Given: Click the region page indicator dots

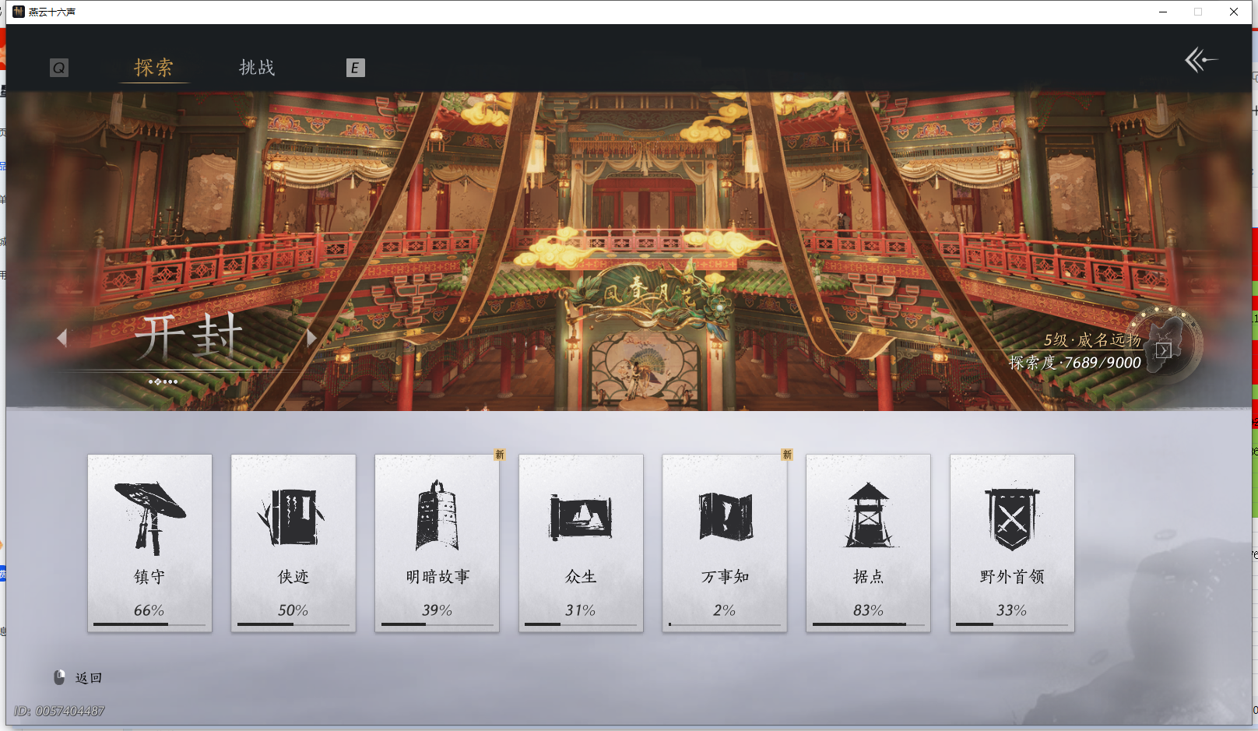Looking at the screenshot, I should pyautogui.click(x=163, y=381).
